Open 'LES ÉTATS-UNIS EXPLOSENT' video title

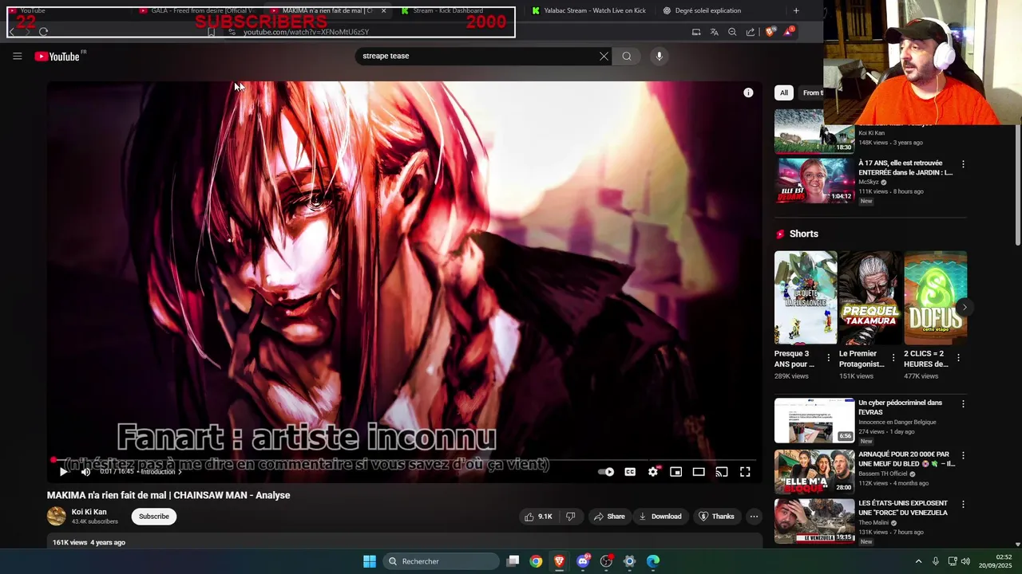pyautogui.click(x=903, y=508)
